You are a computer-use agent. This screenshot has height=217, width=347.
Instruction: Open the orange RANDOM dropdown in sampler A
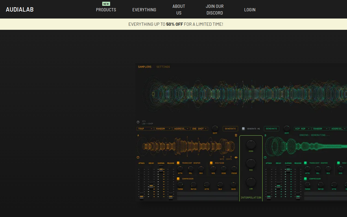point(163,129)
